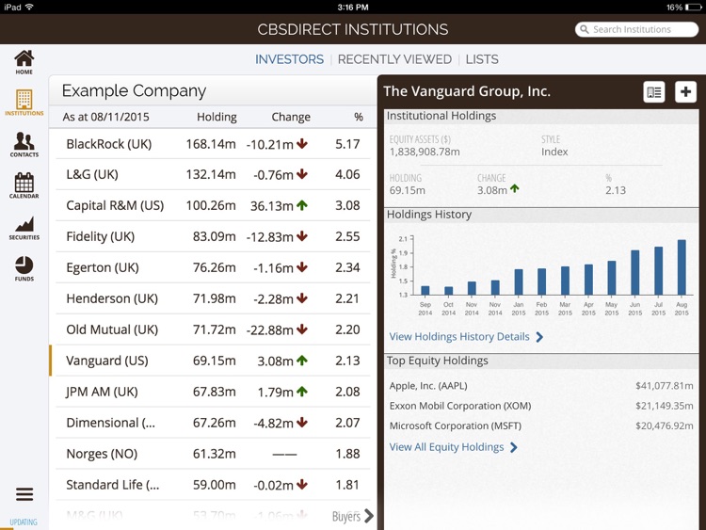Select the Vanguard (US) row
Image resolution: width=706 pixels, height=530 pixels.
click(213, 361)
